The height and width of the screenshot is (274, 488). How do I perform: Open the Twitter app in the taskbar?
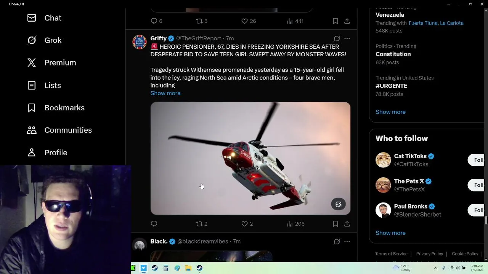pos(143,268)
